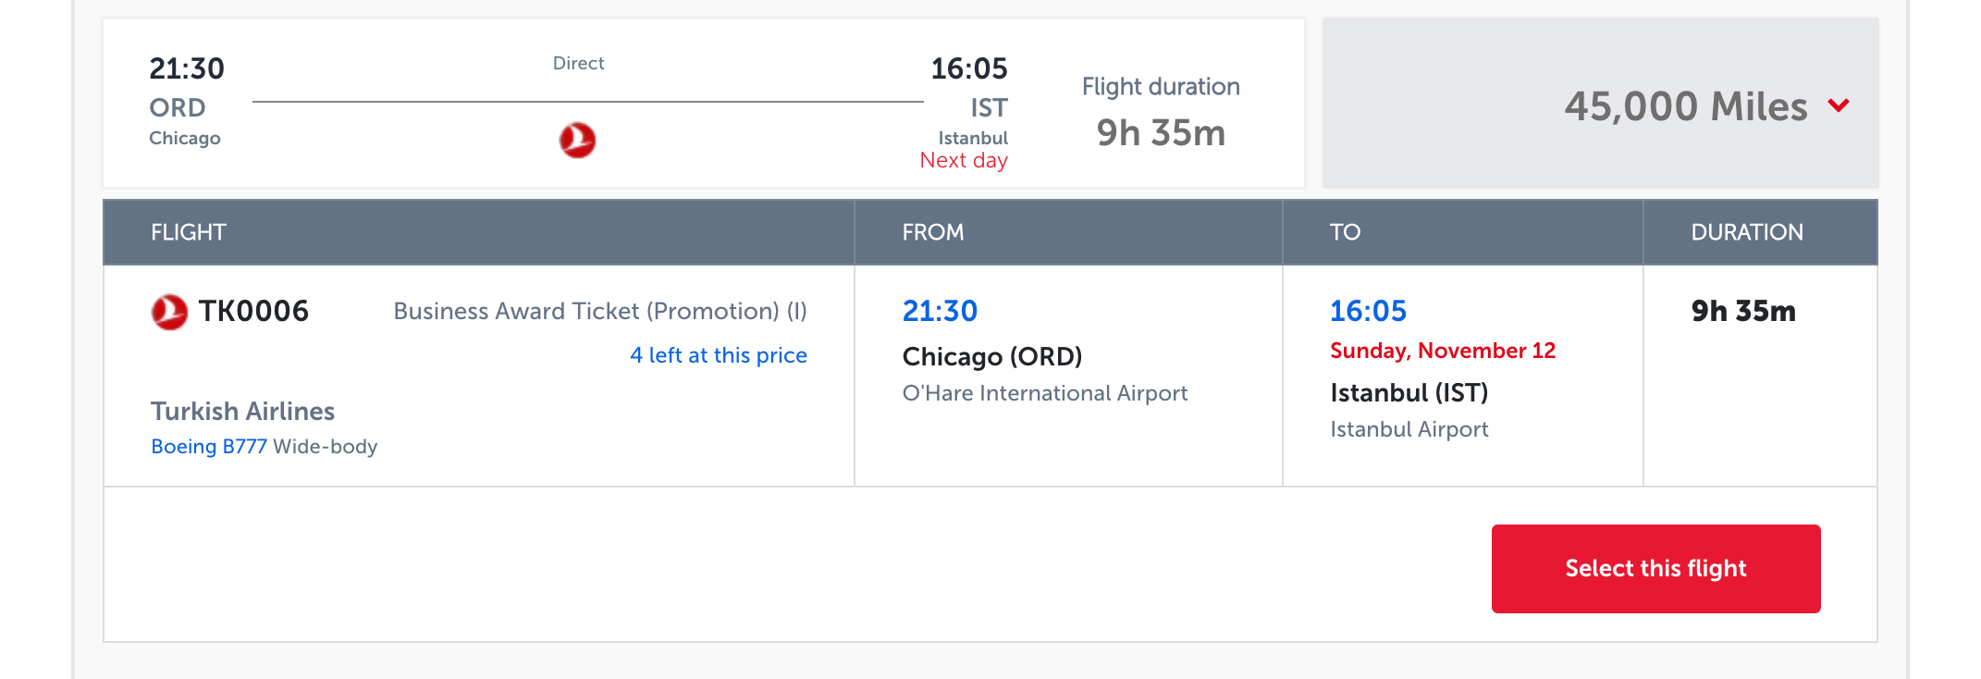
Task: Open the Boeing B777 aircraft link
Action: pos(209,446)
